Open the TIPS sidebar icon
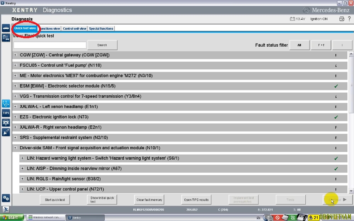354x221 pixels. click(x=6, y=113)
